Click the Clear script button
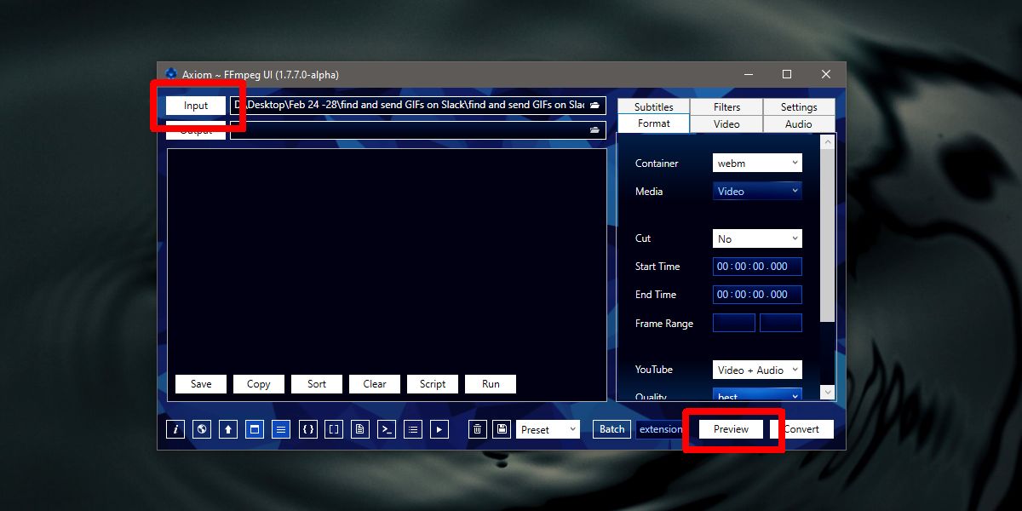This screenshot has height=511, width=1022. [375, 384]
